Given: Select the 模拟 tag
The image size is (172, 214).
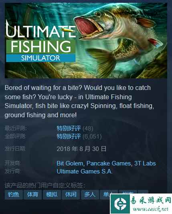Looking at the screenshot, I should 52,195.
